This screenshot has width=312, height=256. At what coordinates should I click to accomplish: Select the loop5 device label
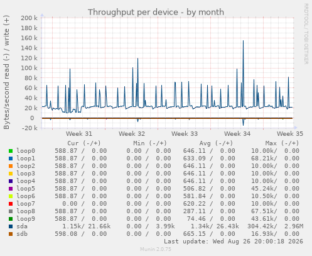(x=26, y=189)
